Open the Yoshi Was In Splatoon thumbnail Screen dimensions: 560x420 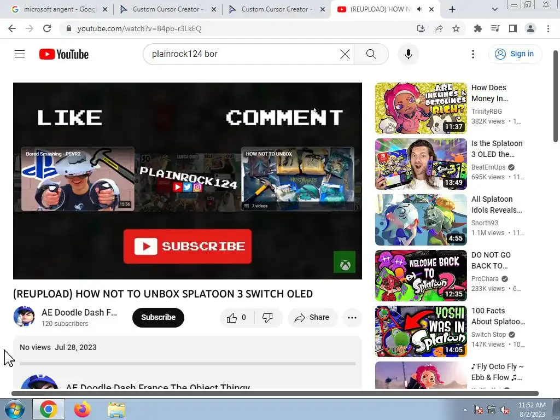tap(421, 331)
